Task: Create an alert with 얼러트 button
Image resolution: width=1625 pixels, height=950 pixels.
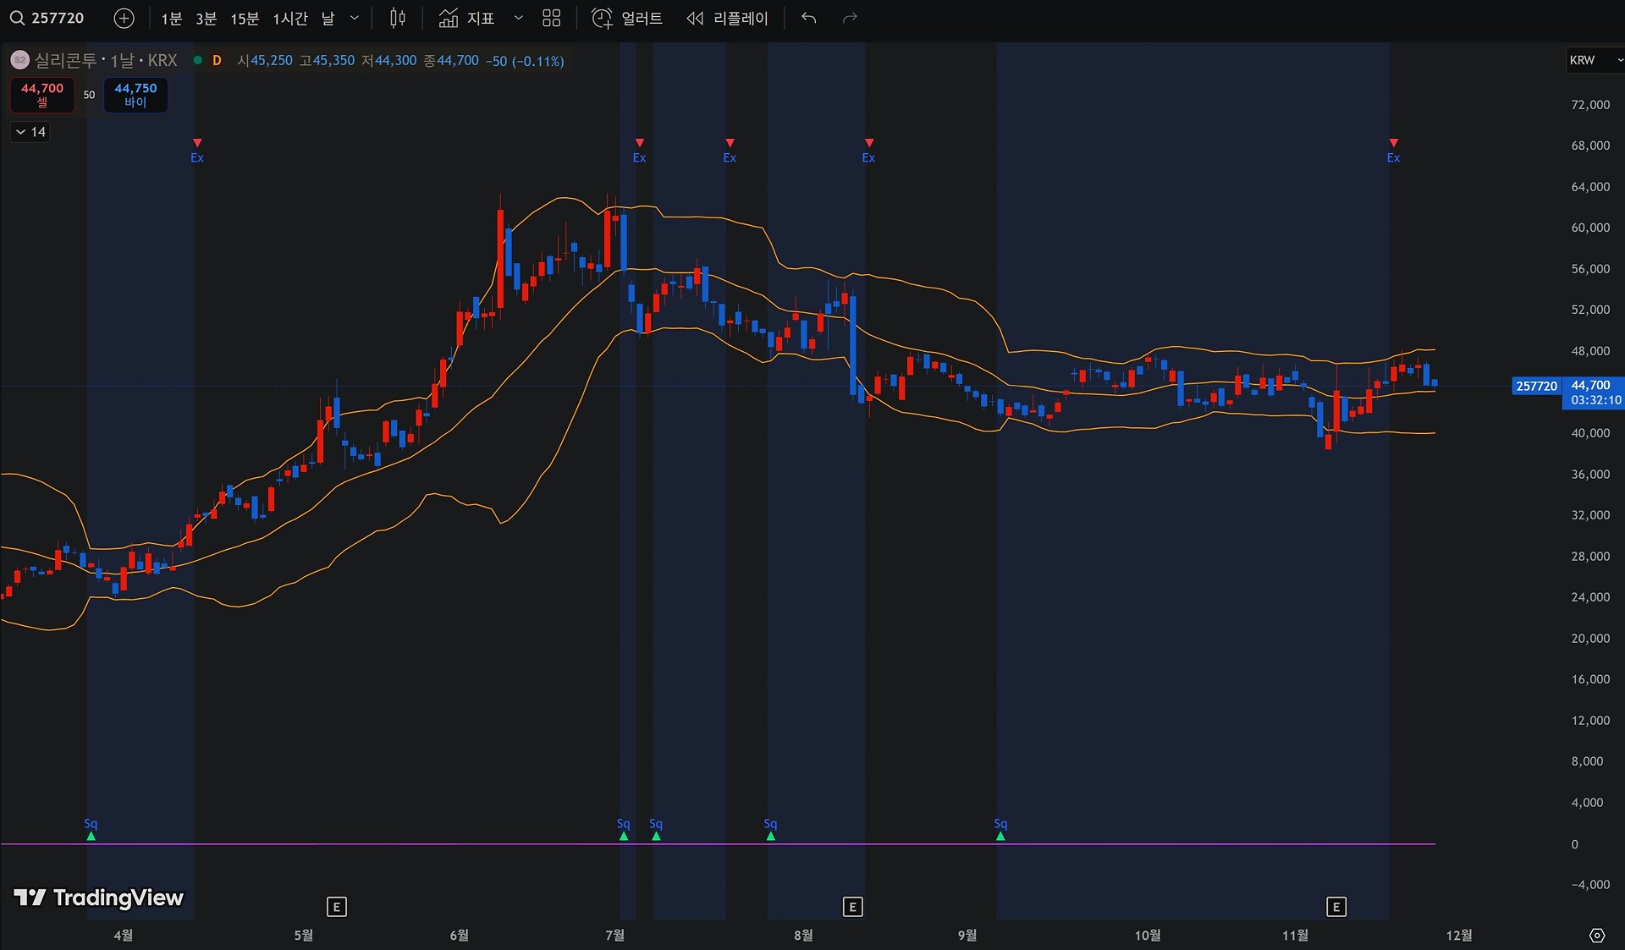Action: pyautogui.click(x=627, y=18)
